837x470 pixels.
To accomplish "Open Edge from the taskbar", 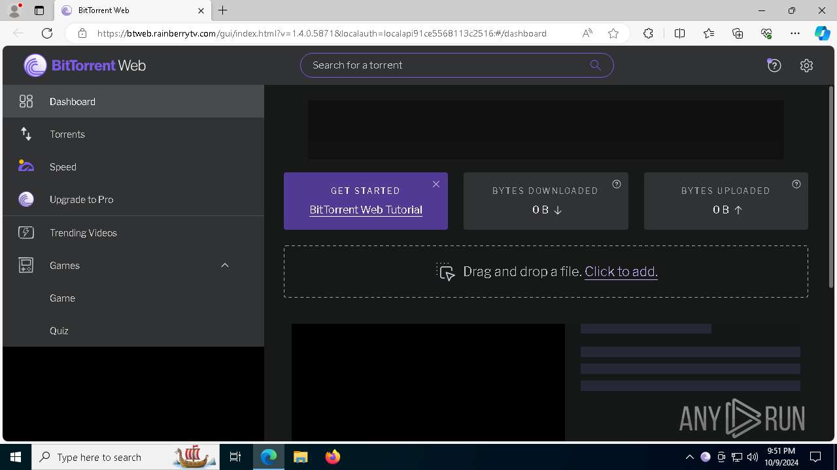I will click(x=269, y=457).
